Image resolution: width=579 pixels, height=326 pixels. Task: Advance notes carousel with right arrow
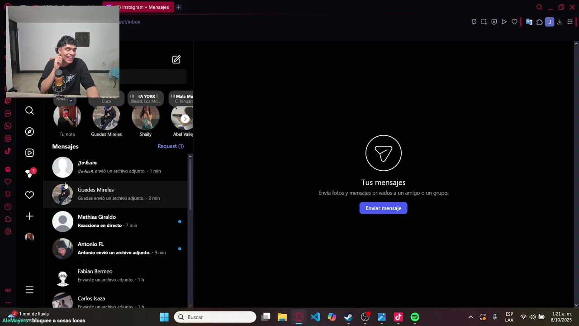coord(185,119)
